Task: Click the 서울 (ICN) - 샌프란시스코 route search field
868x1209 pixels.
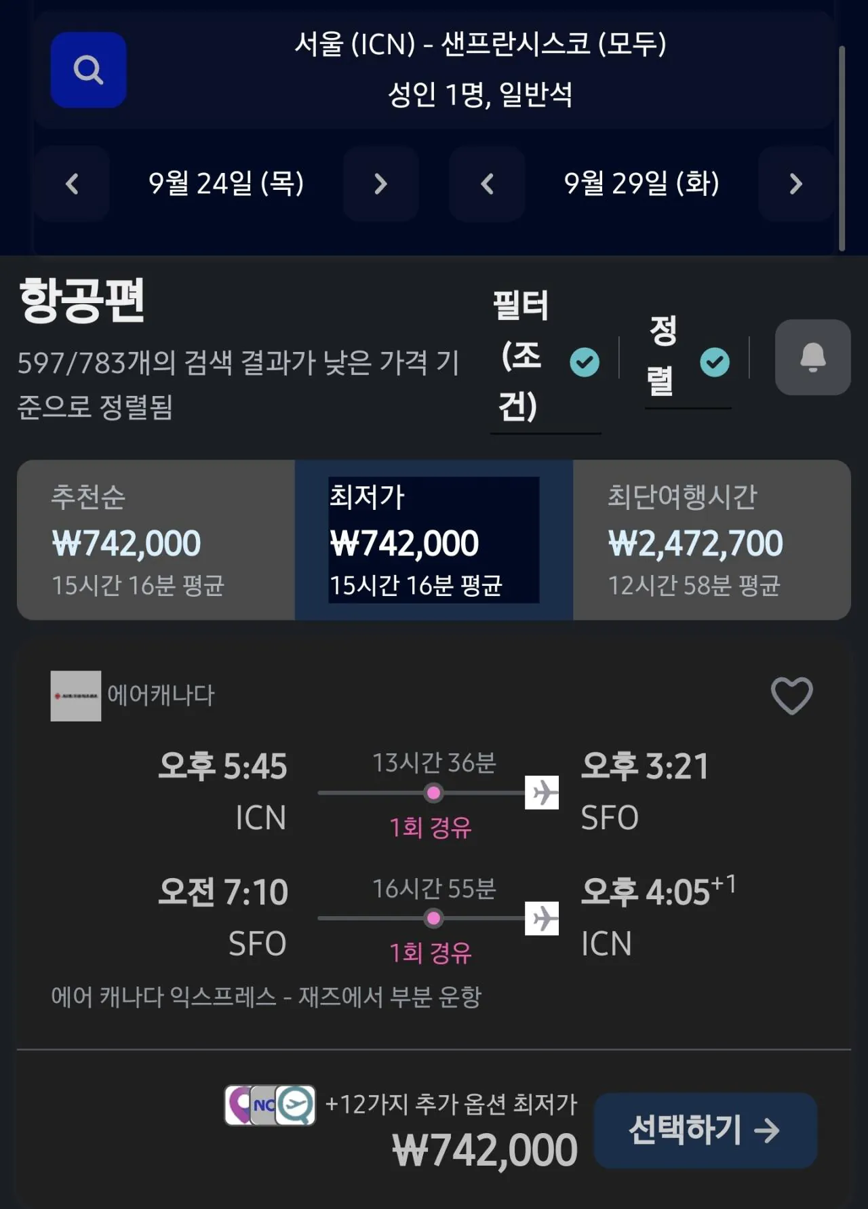Action: pyautogui.click(x=479, y=69)
